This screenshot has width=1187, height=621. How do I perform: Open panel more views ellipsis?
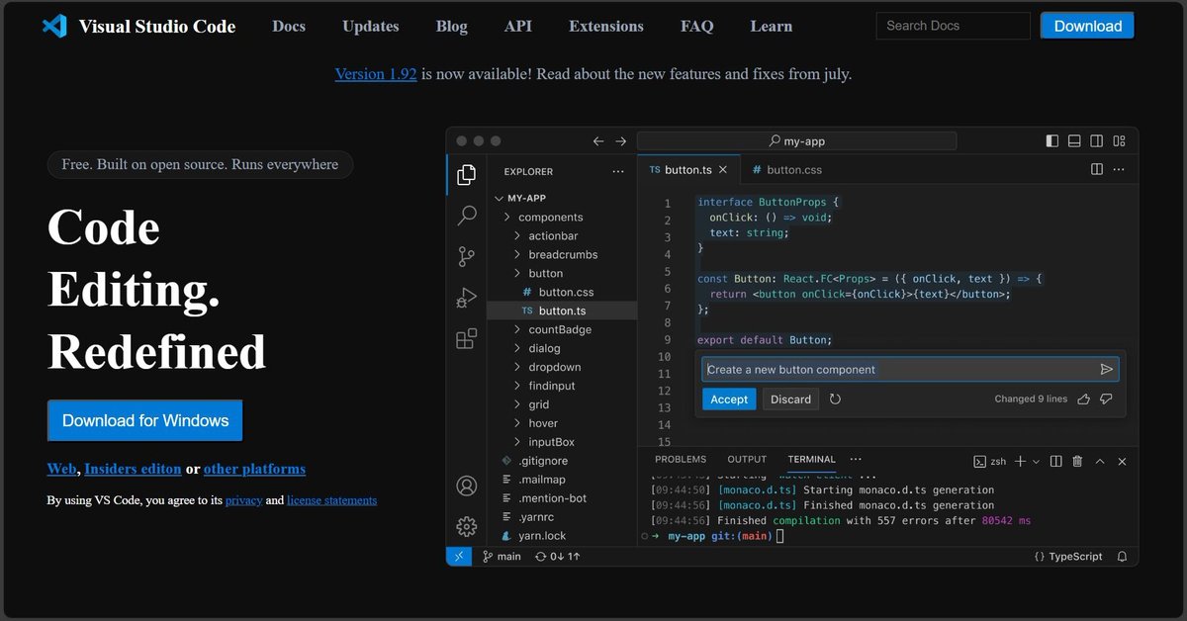pos(856,459)
